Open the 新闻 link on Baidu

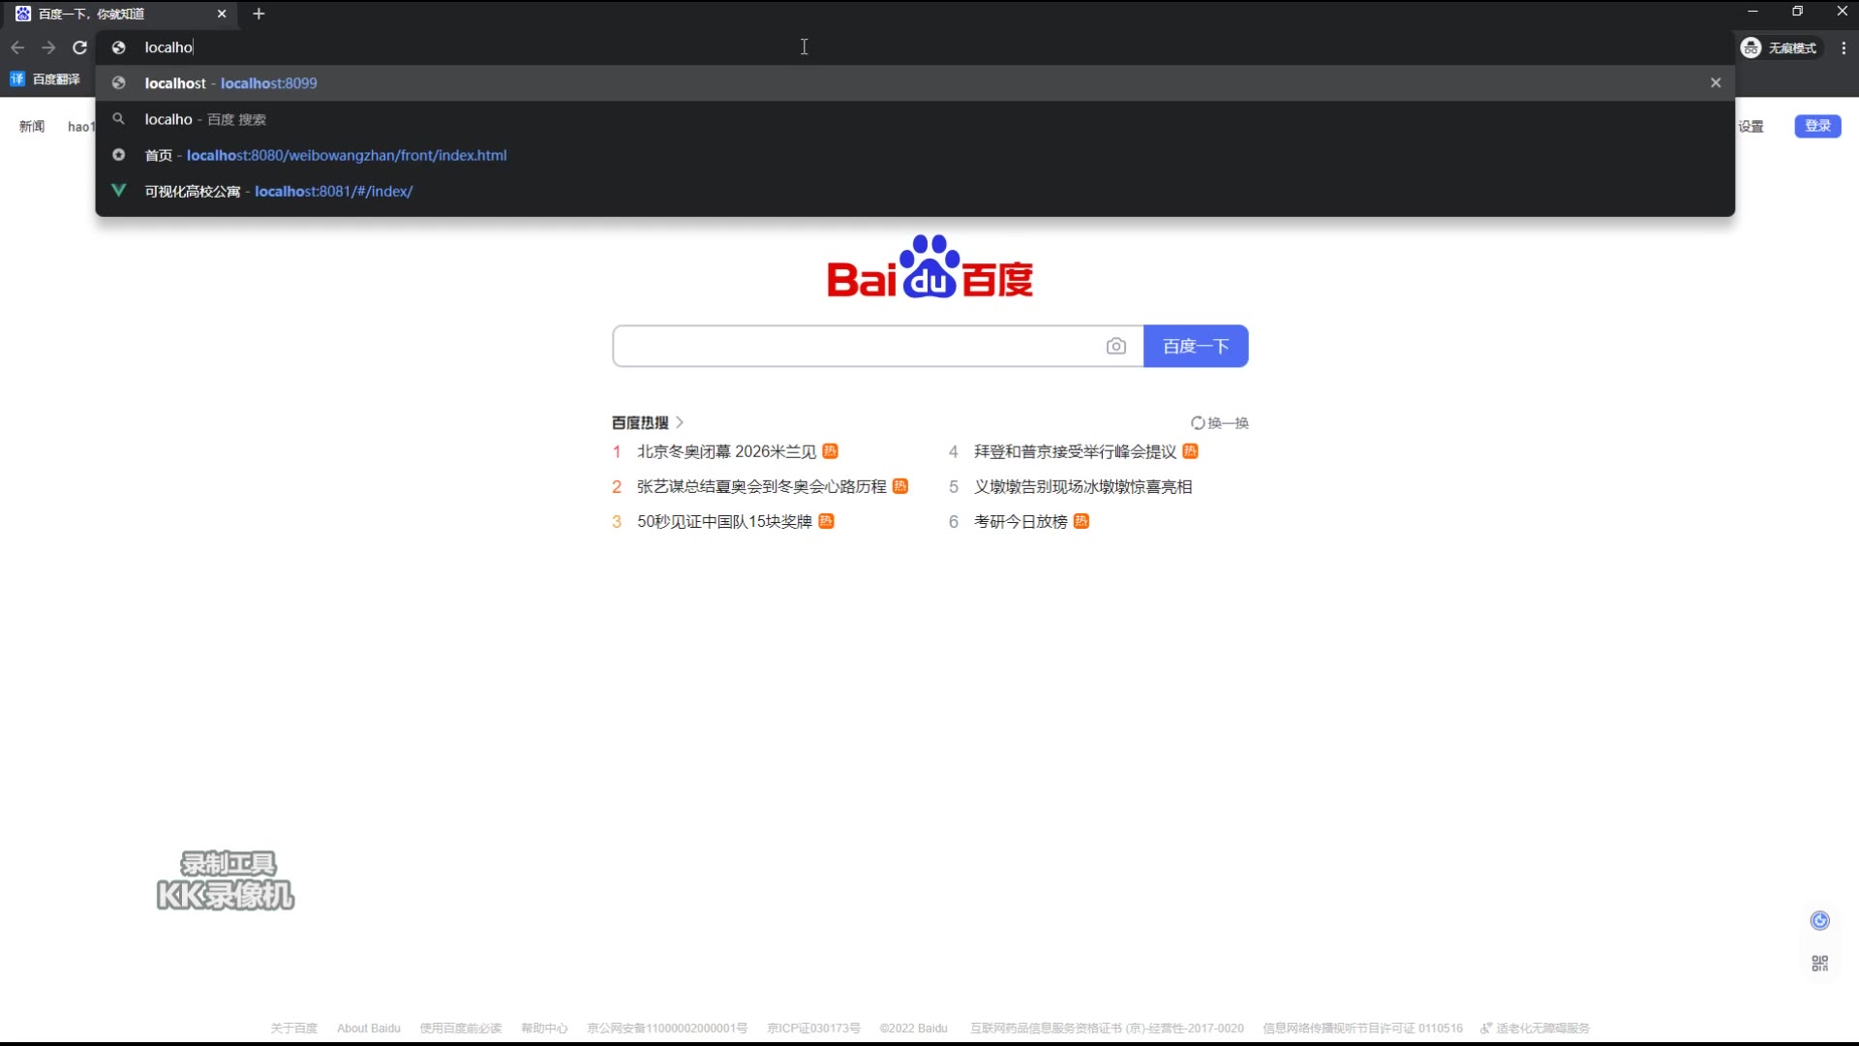pyautogui.click(x=32, y=127)
